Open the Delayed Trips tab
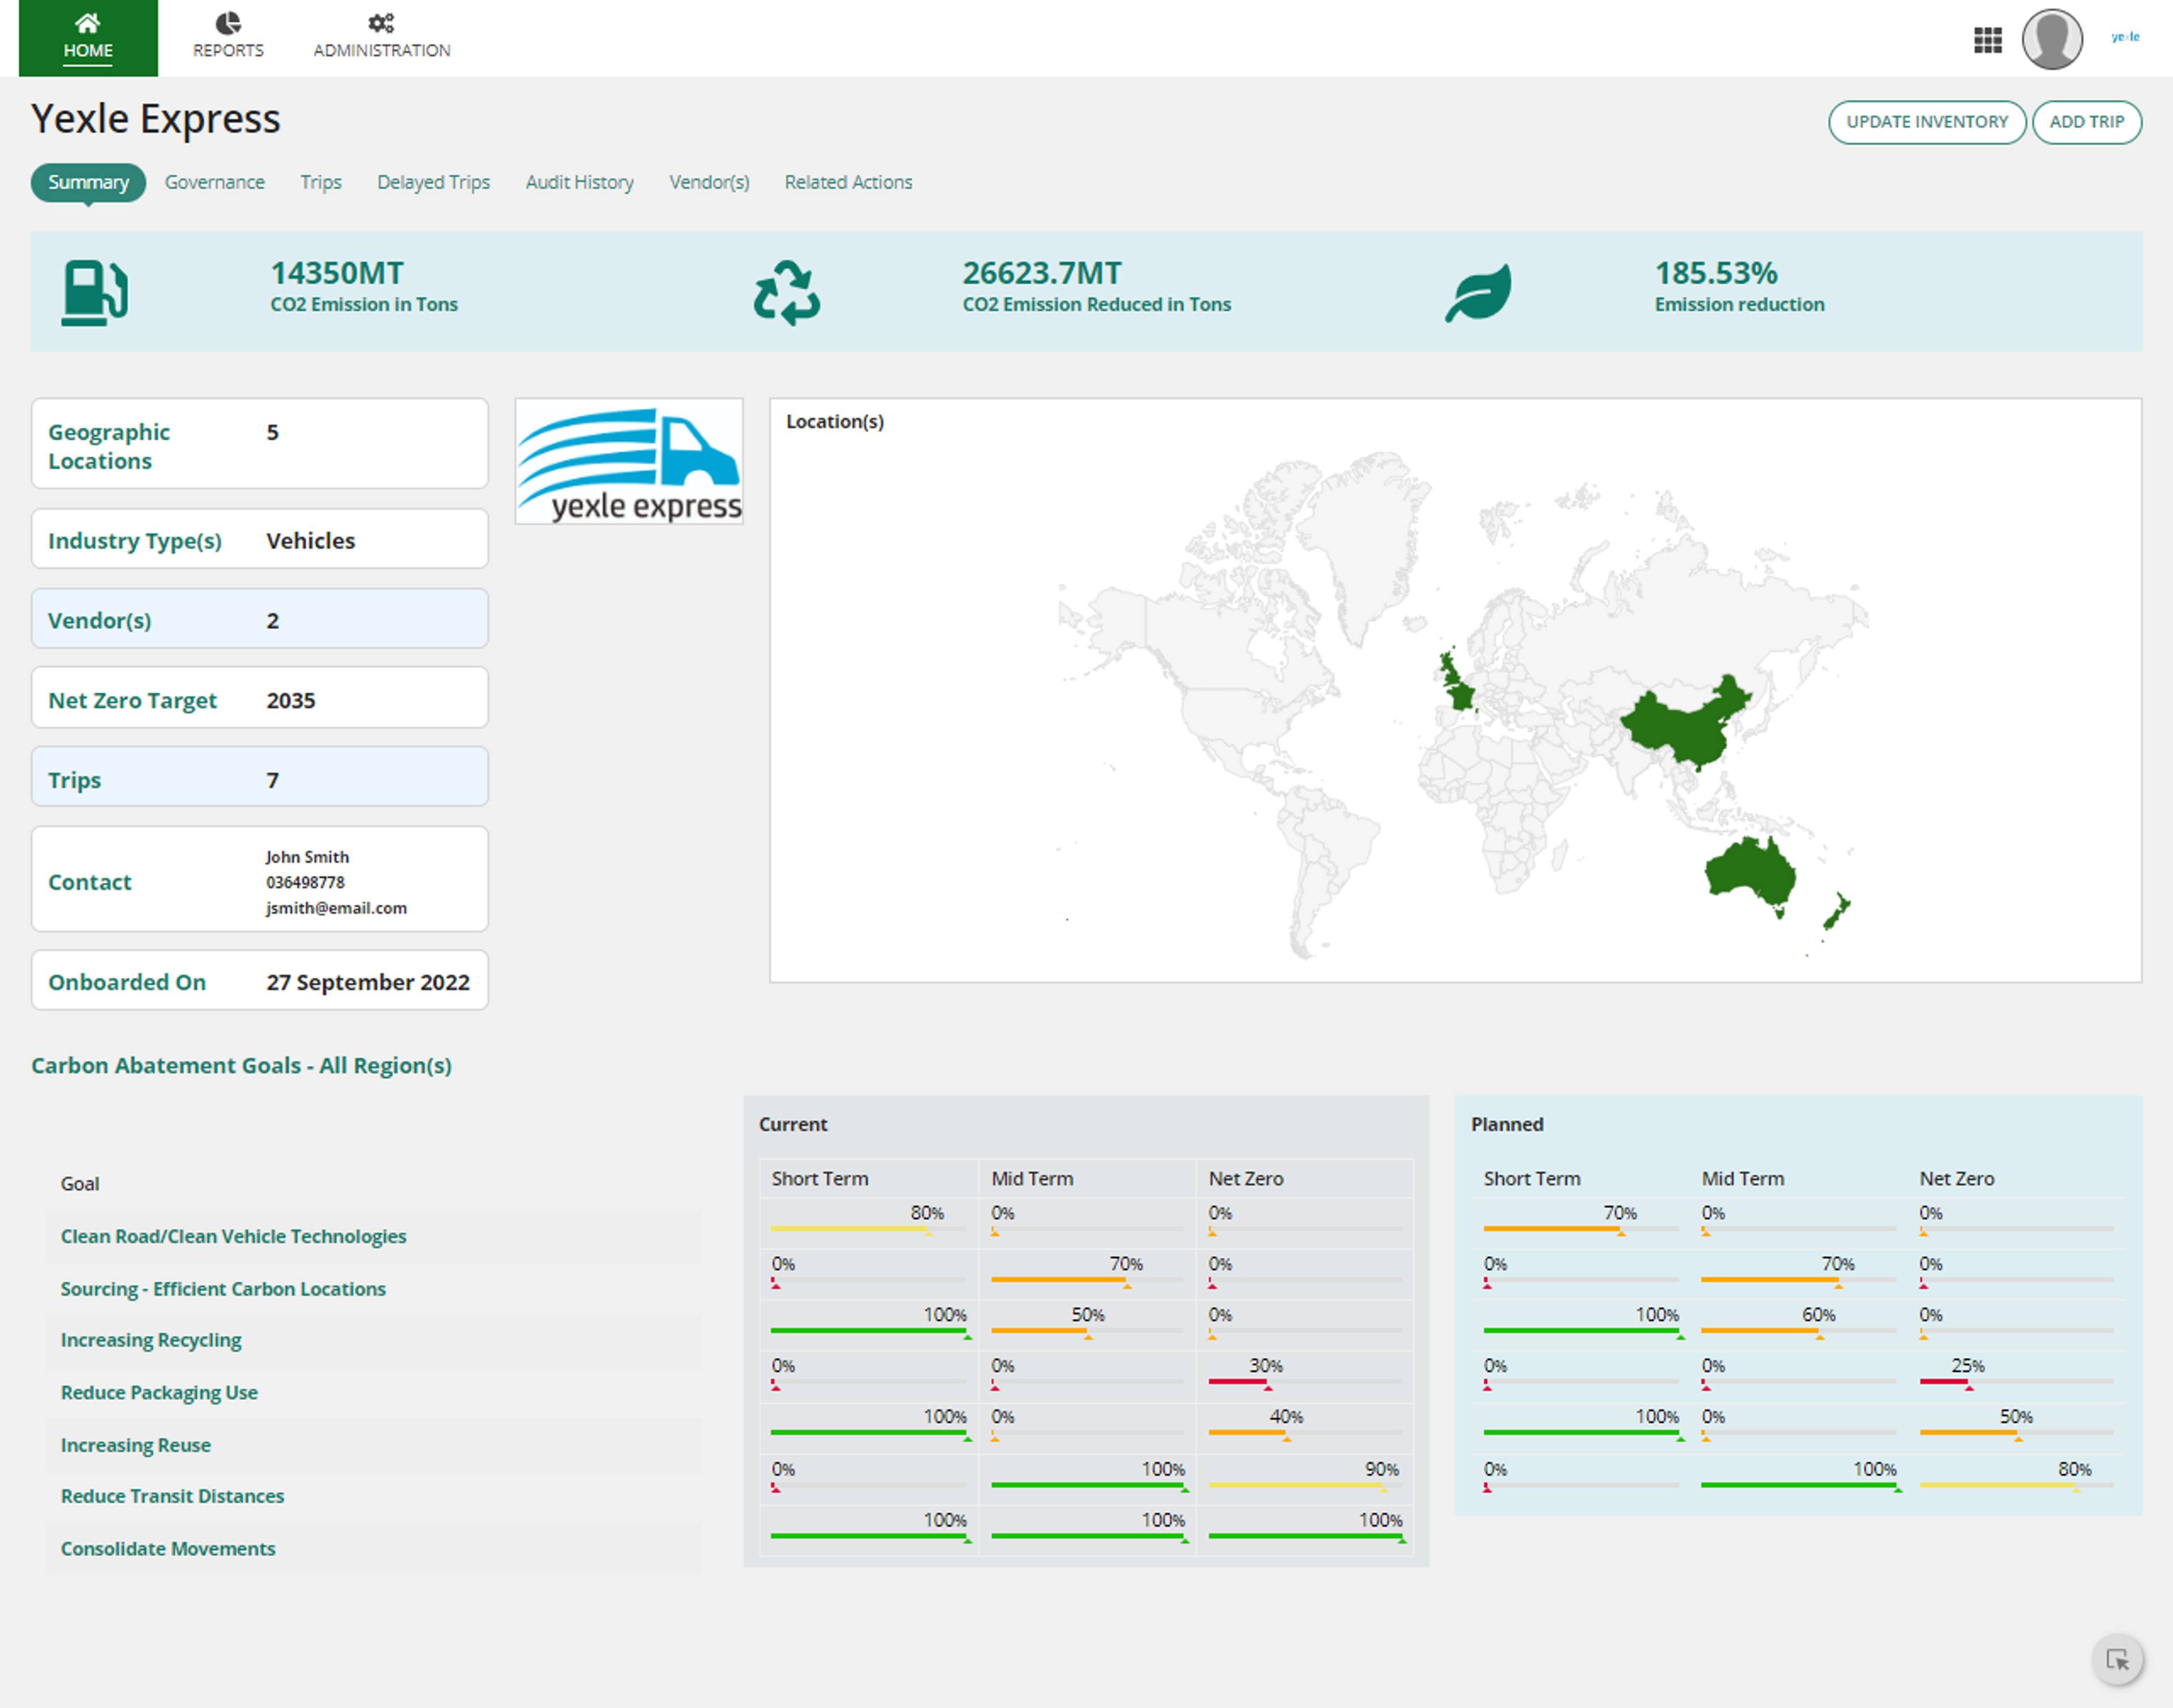 (x=433, y=182)
